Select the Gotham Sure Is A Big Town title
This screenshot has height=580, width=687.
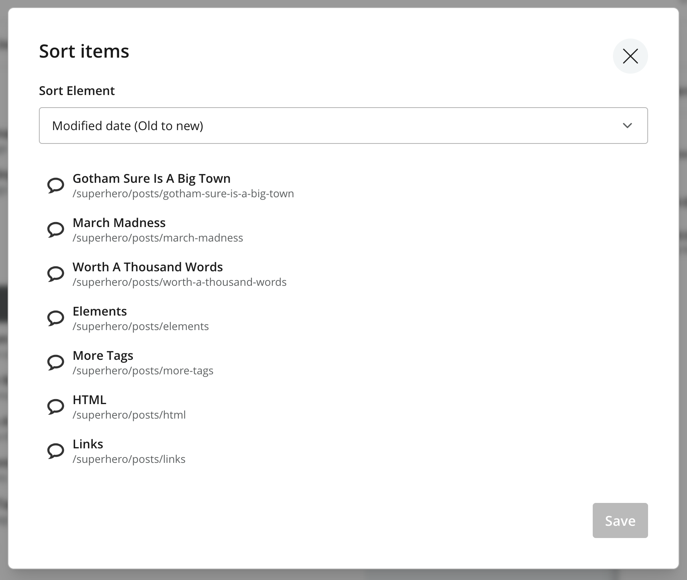152,179
